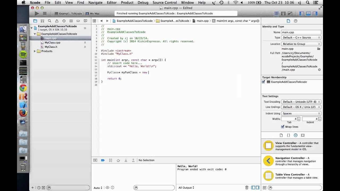
Task: Choose file location folder icon
Action: pos(319,49)
